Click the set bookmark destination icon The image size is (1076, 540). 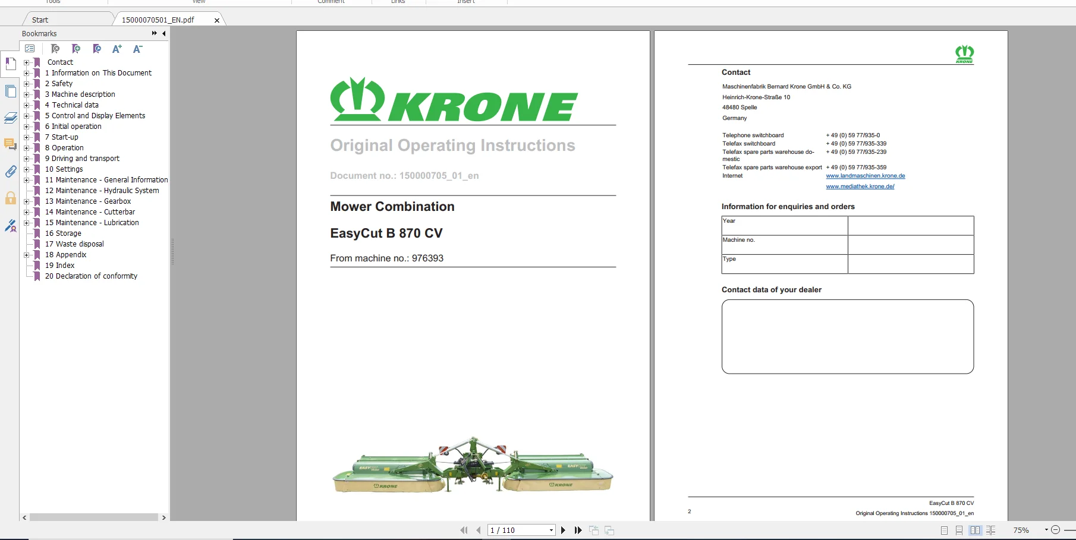click(97, 49)
